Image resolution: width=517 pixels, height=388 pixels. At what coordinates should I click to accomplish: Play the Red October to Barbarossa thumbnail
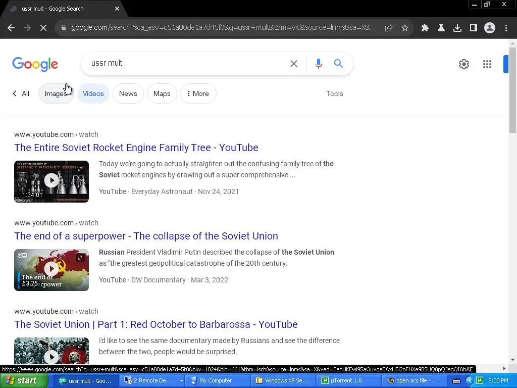[51, 351]
